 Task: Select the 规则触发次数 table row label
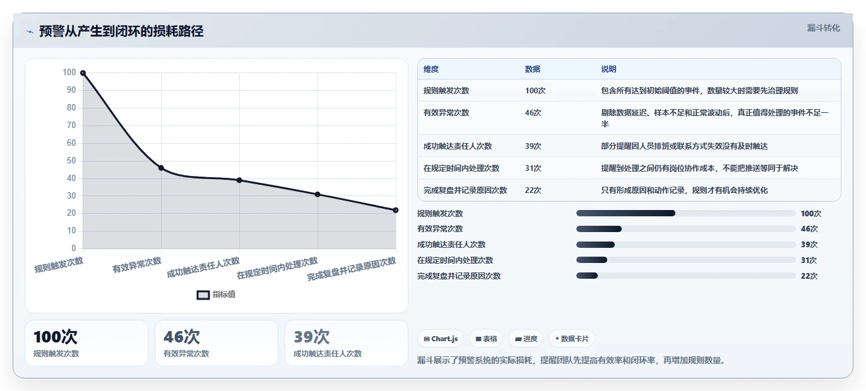pyautogui.click(x=446, y=91)
